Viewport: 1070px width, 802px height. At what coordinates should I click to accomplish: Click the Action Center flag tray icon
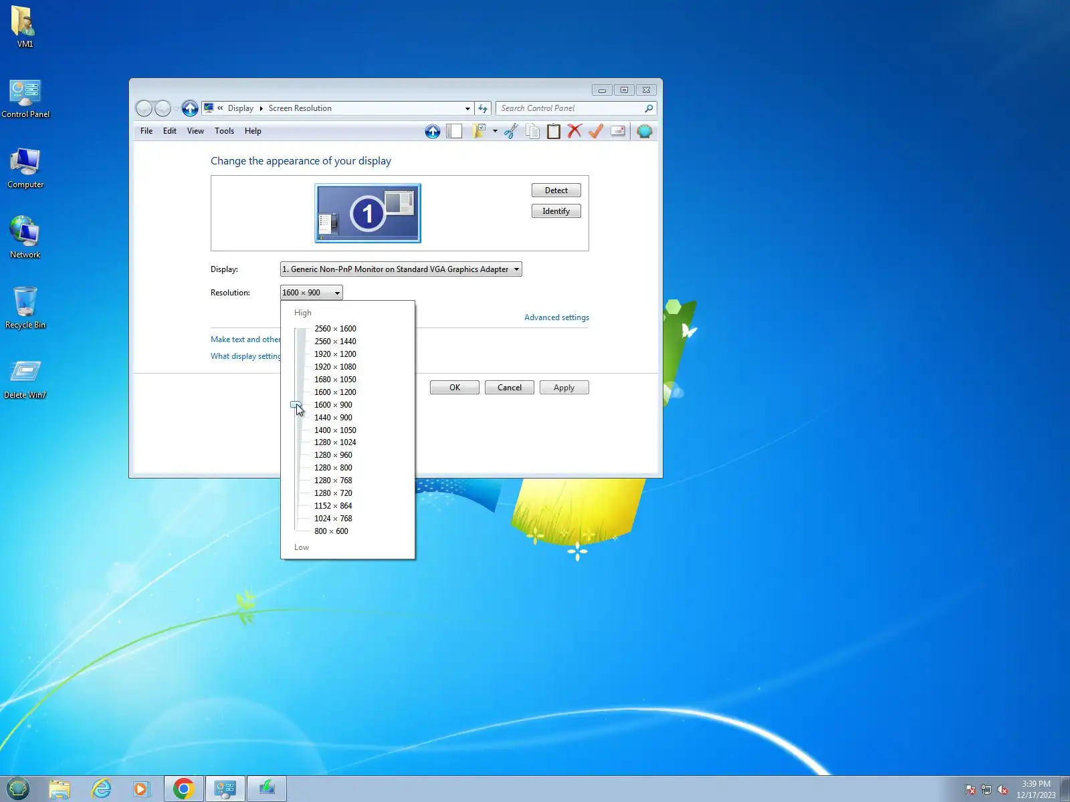click(970, 790)
